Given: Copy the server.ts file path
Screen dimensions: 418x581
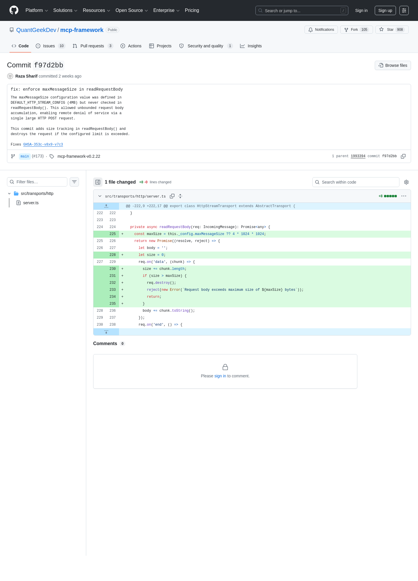Looking at the screenshot, I should [x=172, y=196].
